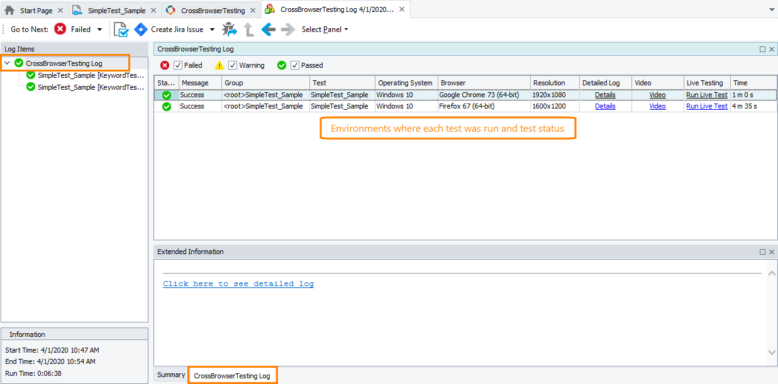Click the Failed go-to-next error icon
The width and height of the screenshot is (778, 384).
[60, 29]
